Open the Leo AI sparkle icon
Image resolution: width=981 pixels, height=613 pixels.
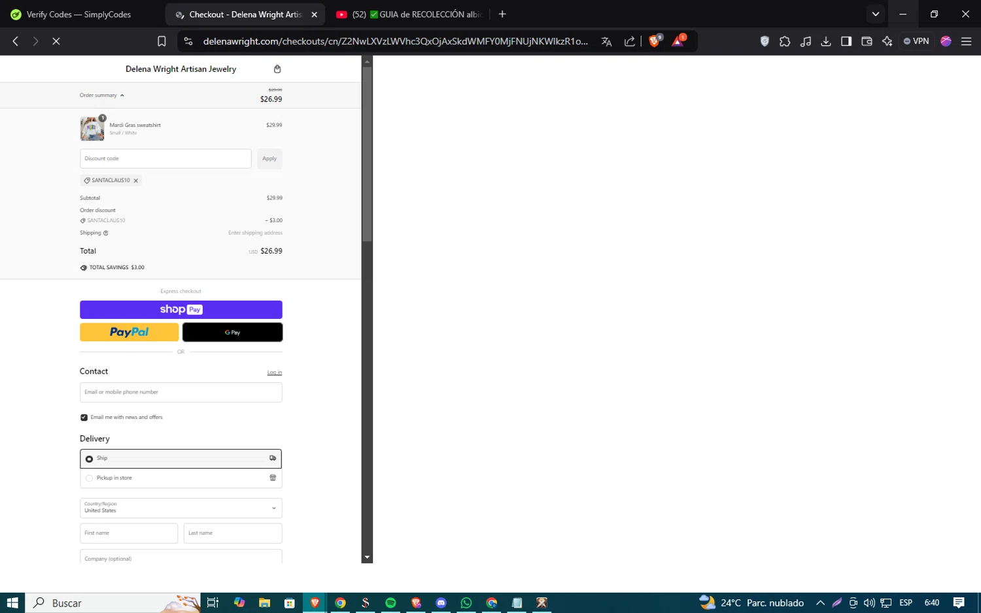click(x=887, y=41)
